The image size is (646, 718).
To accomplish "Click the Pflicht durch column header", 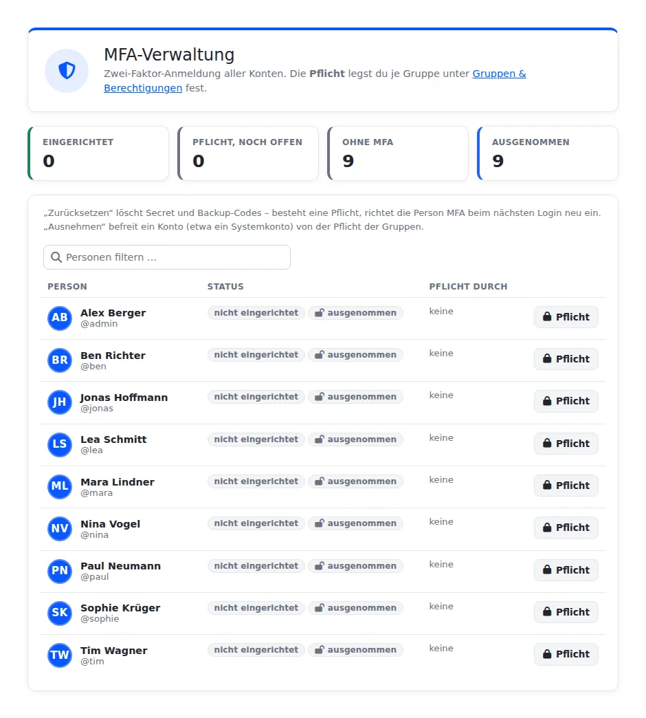I will coord(468,287).
